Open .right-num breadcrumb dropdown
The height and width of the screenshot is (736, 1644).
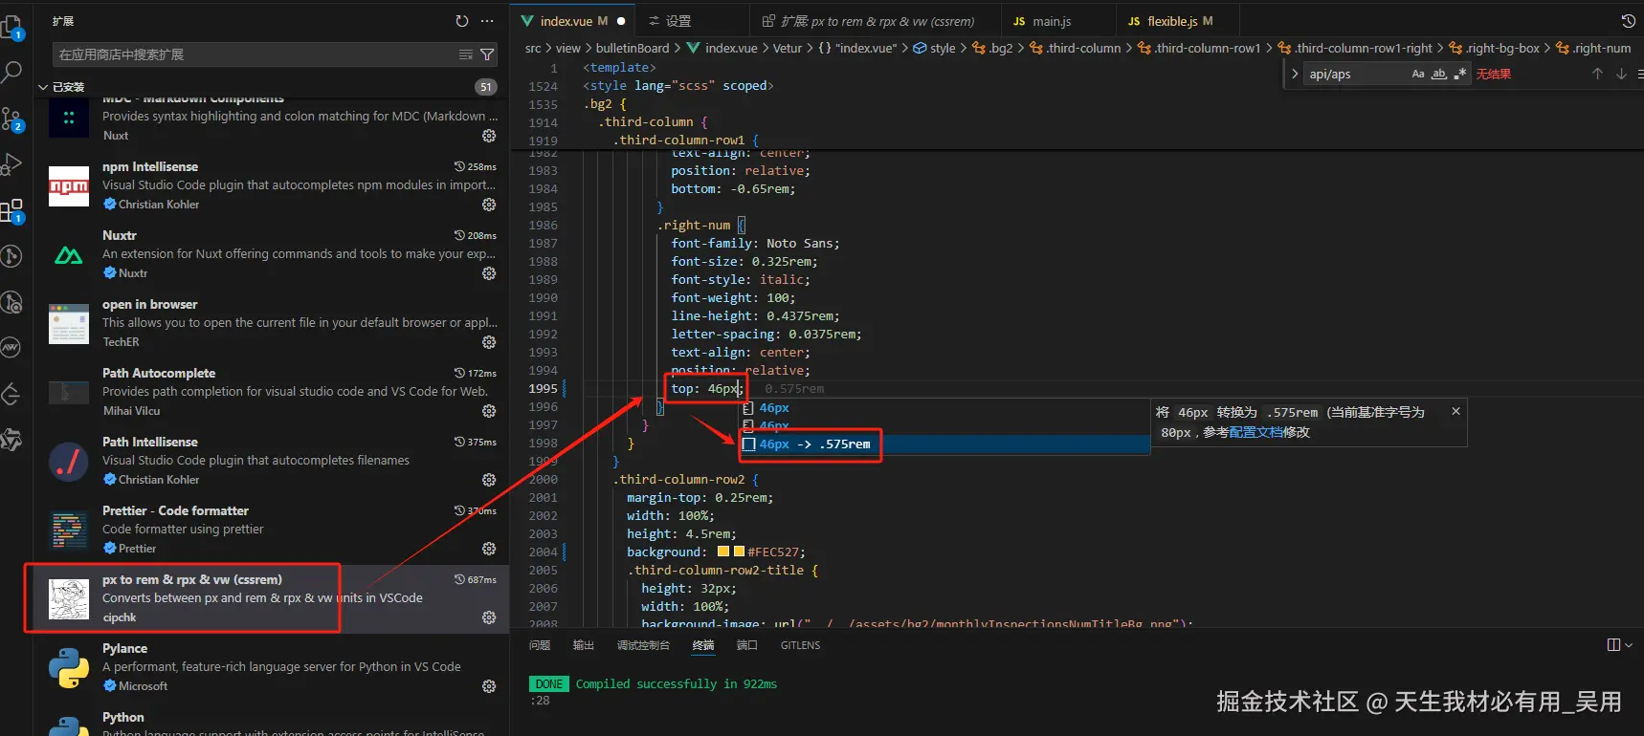point(1593,48)
